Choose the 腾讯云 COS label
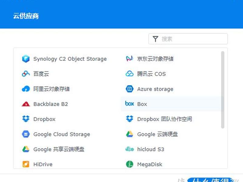 tap(151, 74)
